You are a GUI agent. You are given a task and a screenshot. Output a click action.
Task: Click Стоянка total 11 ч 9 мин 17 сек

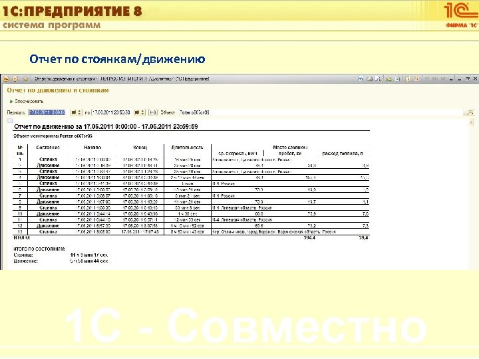click(x=89, y=255)
